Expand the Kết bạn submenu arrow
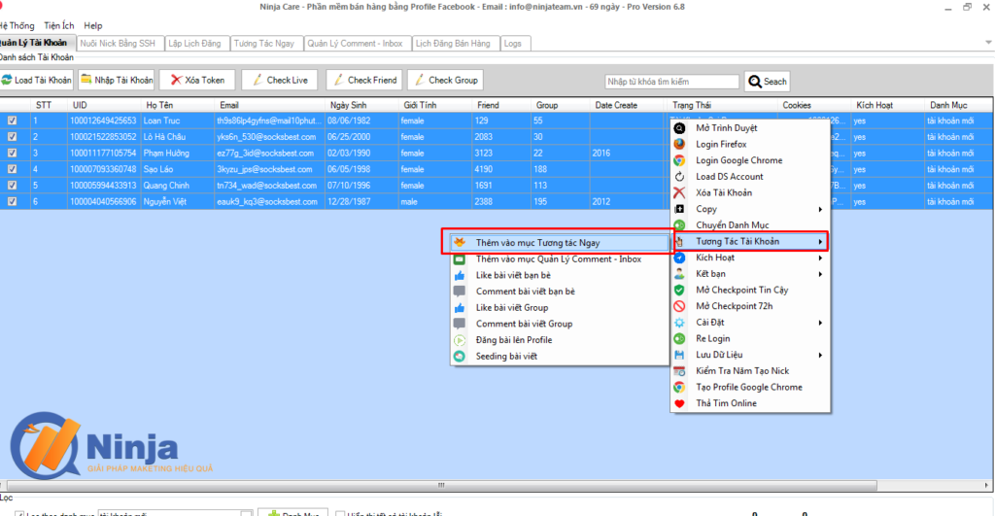The height and width of the screenshot is (516, 995). 820,274
